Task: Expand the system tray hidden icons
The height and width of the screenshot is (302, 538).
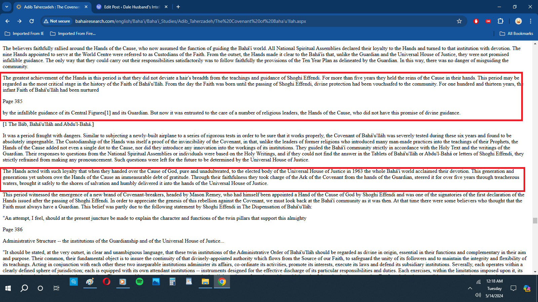Action: point(470,288)
